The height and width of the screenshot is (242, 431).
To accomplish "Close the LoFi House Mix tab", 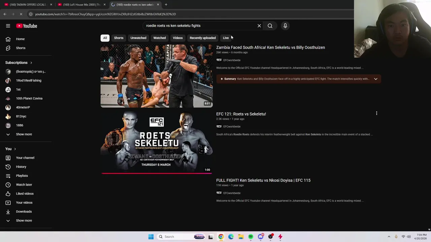I will (104, 5).
